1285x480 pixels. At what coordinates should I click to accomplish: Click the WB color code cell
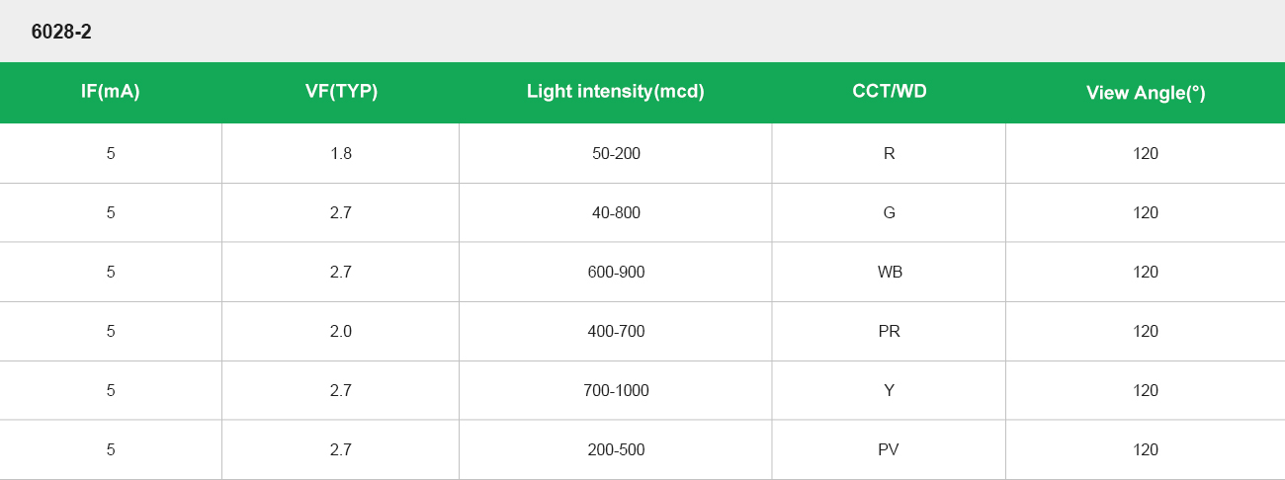point(889,272)
